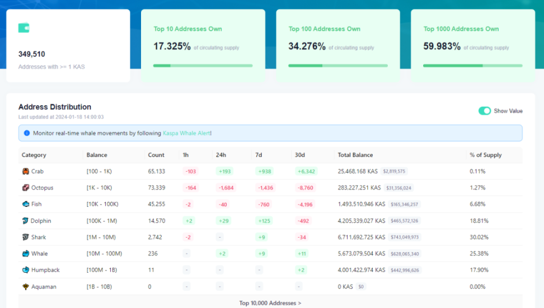Click the blue info icon in alert banner
Viewport: 544px width, 308px height.
pos(27,133)
